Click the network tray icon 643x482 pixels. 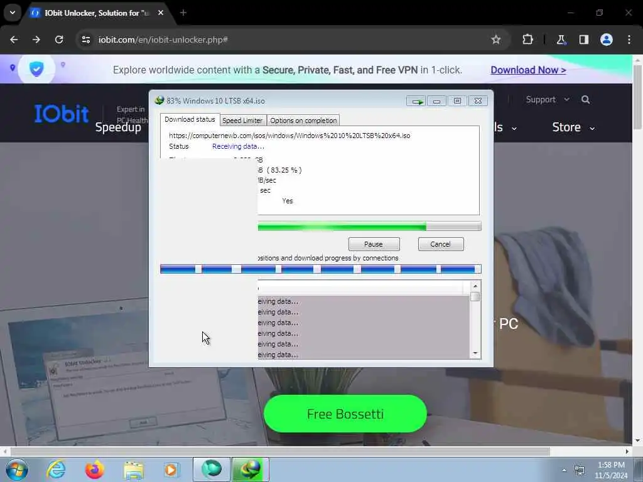580,470
